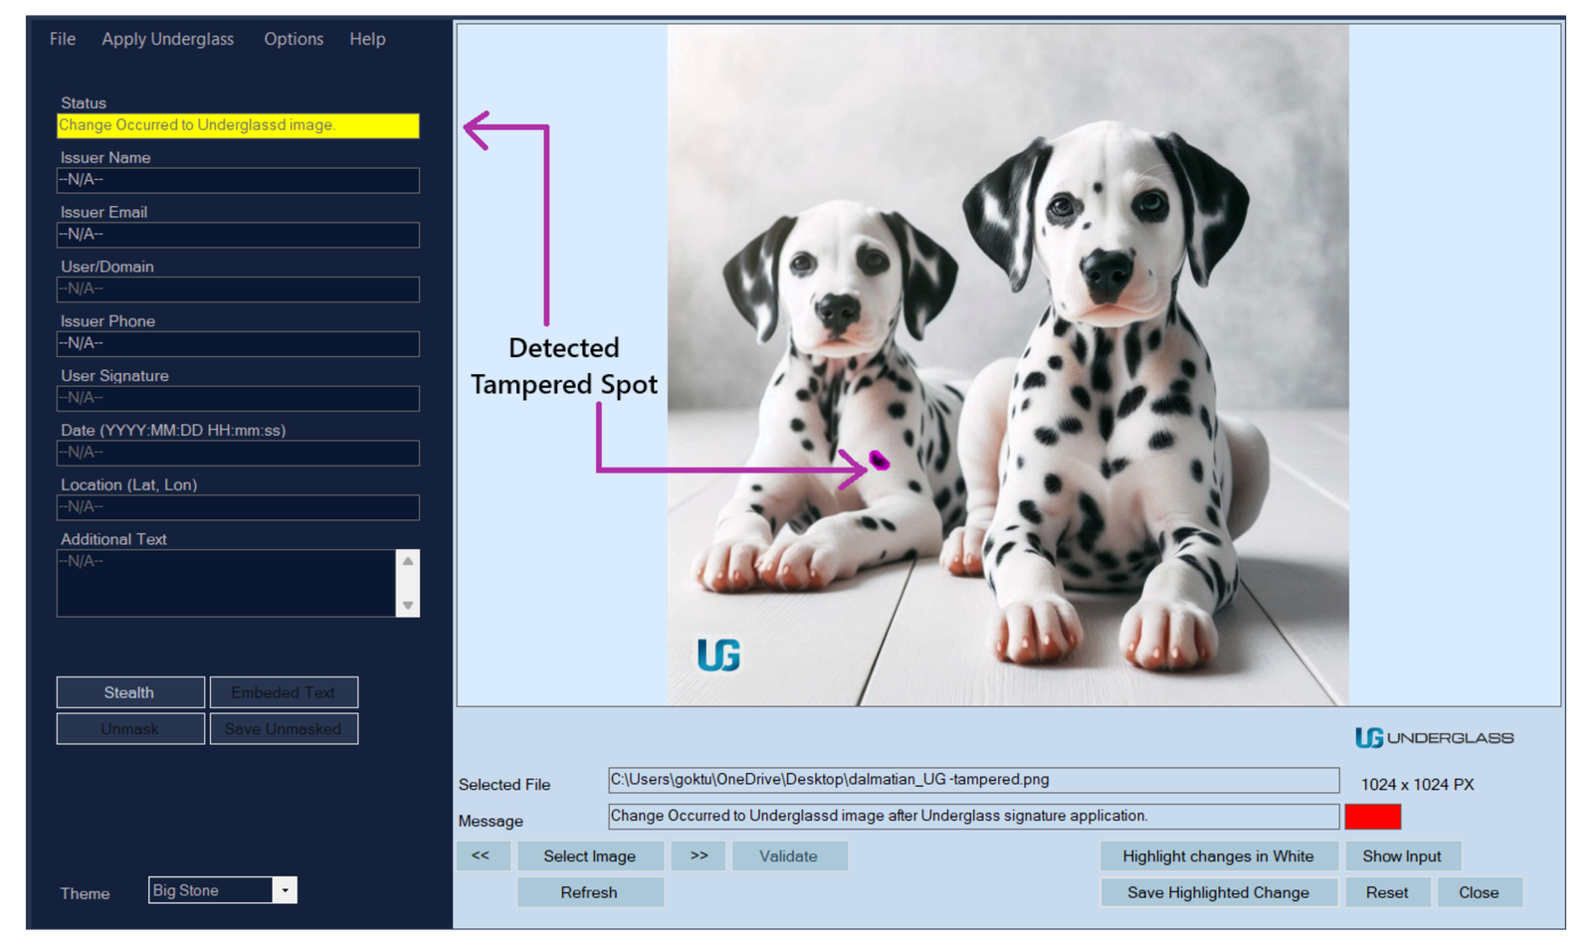Click Highlight changes in White
1592x945 pixels.
(x=1219, y=856)
